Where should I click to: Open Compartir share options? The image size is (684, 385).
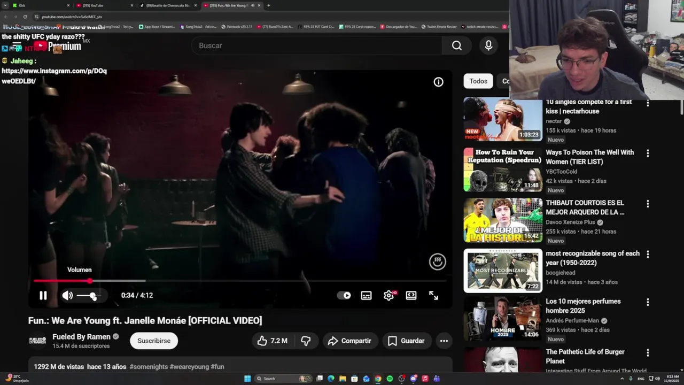(x=349, y=341)
